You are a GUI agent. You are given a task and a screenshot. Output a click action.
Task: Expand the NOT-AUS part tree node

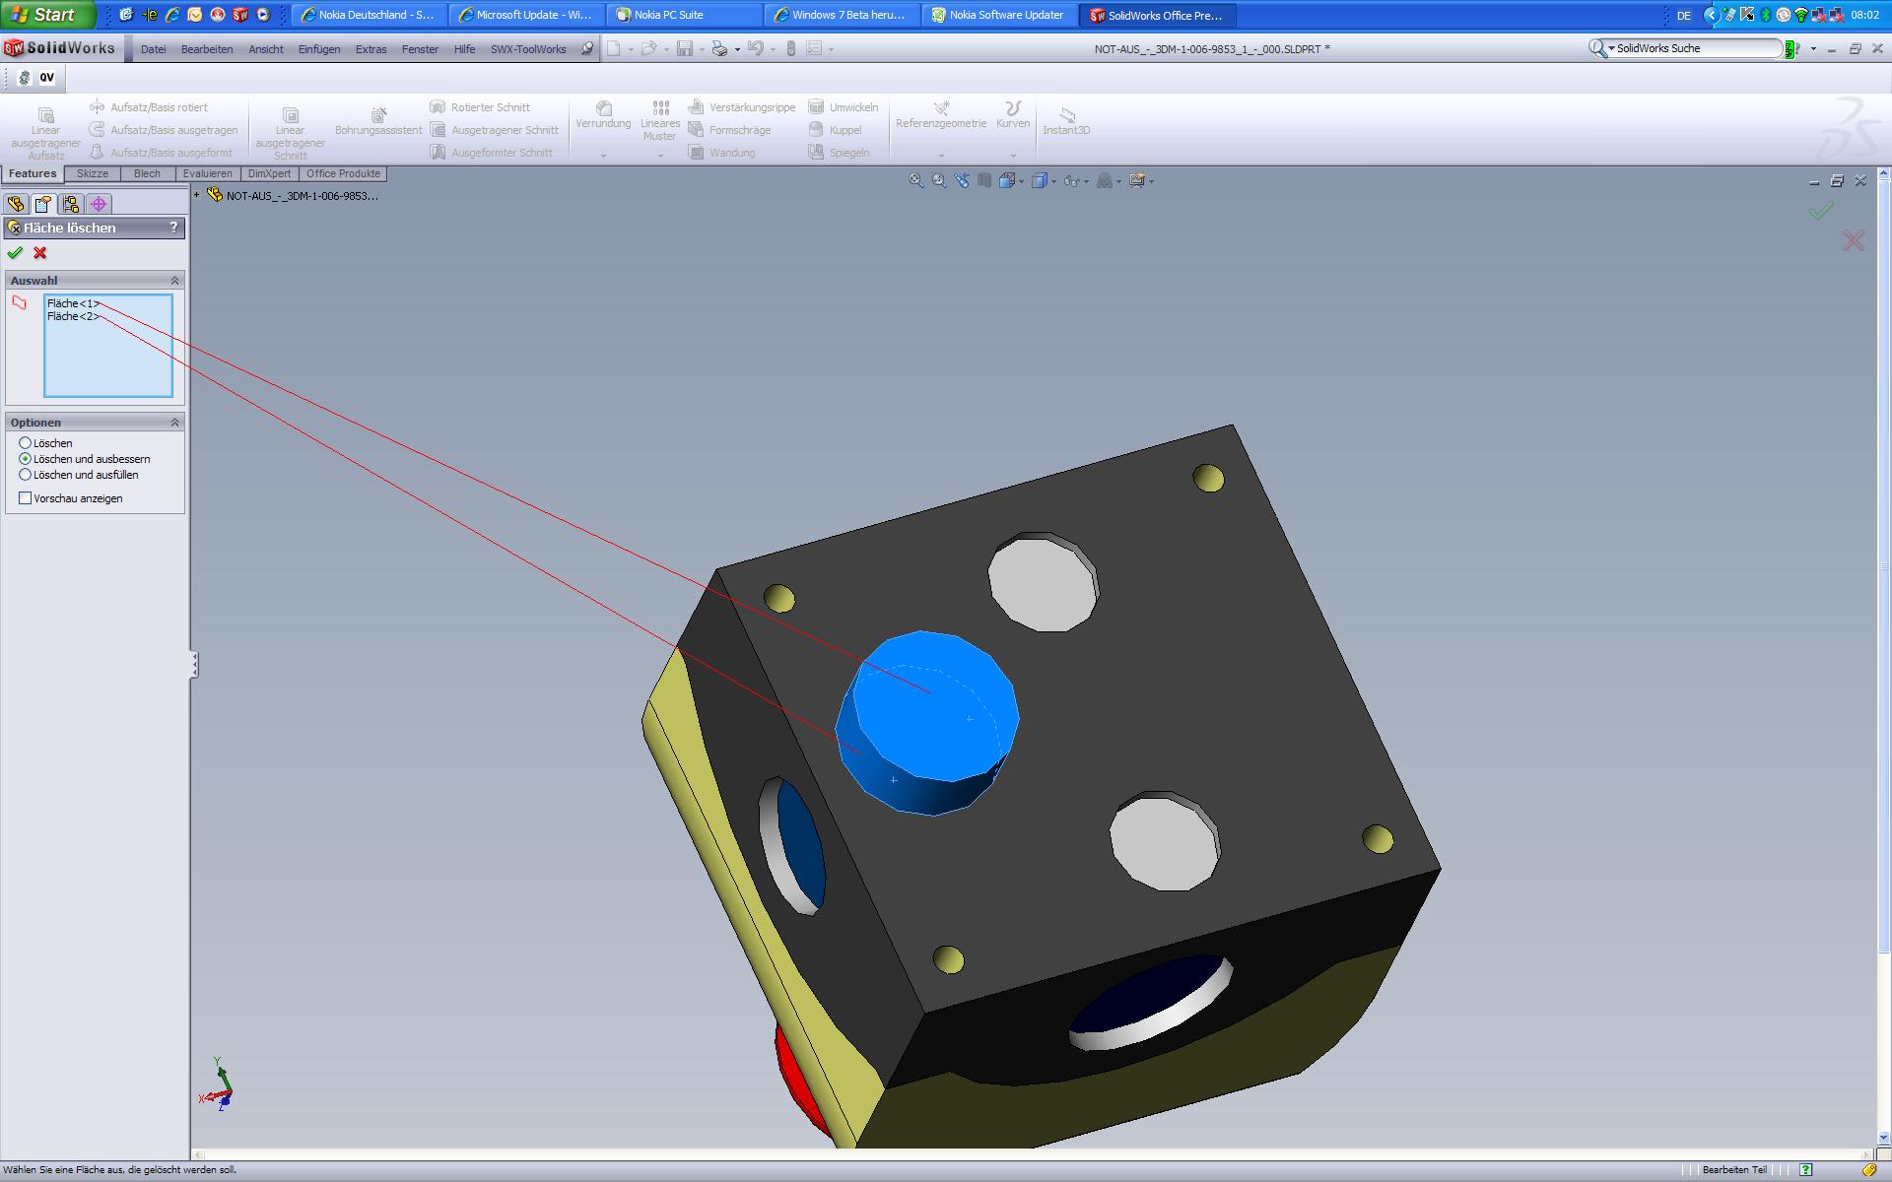(197, 195)
